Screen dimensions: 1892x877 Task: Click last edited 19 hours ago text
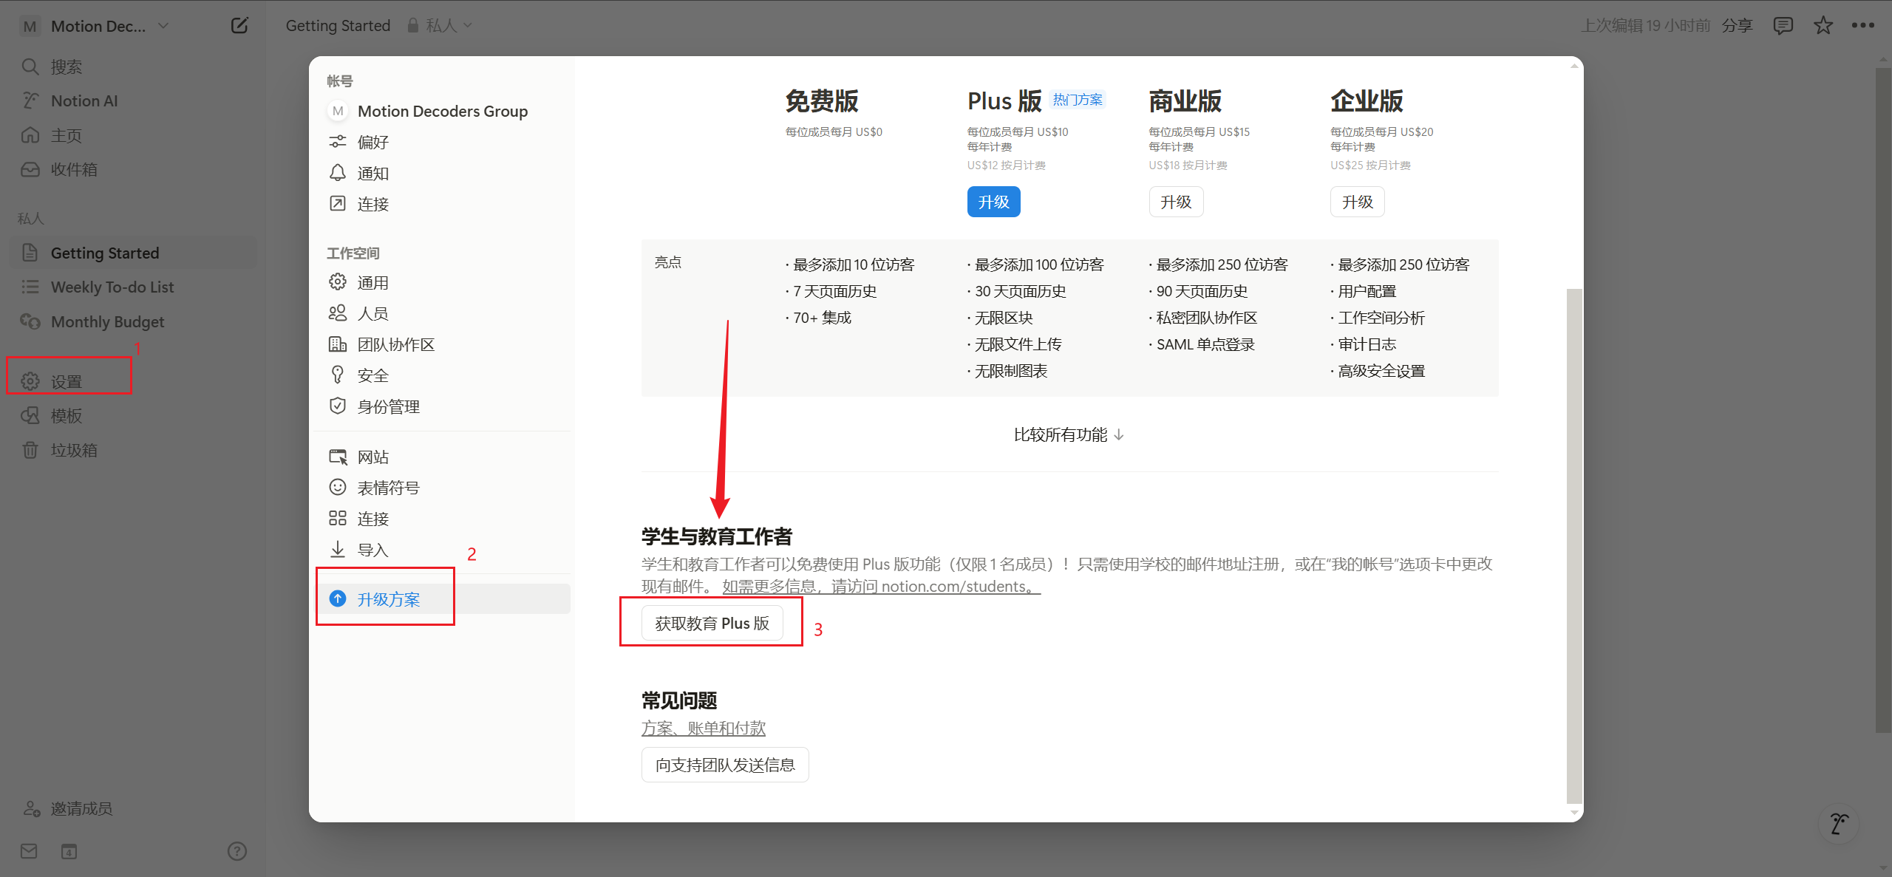[1645, 26]
